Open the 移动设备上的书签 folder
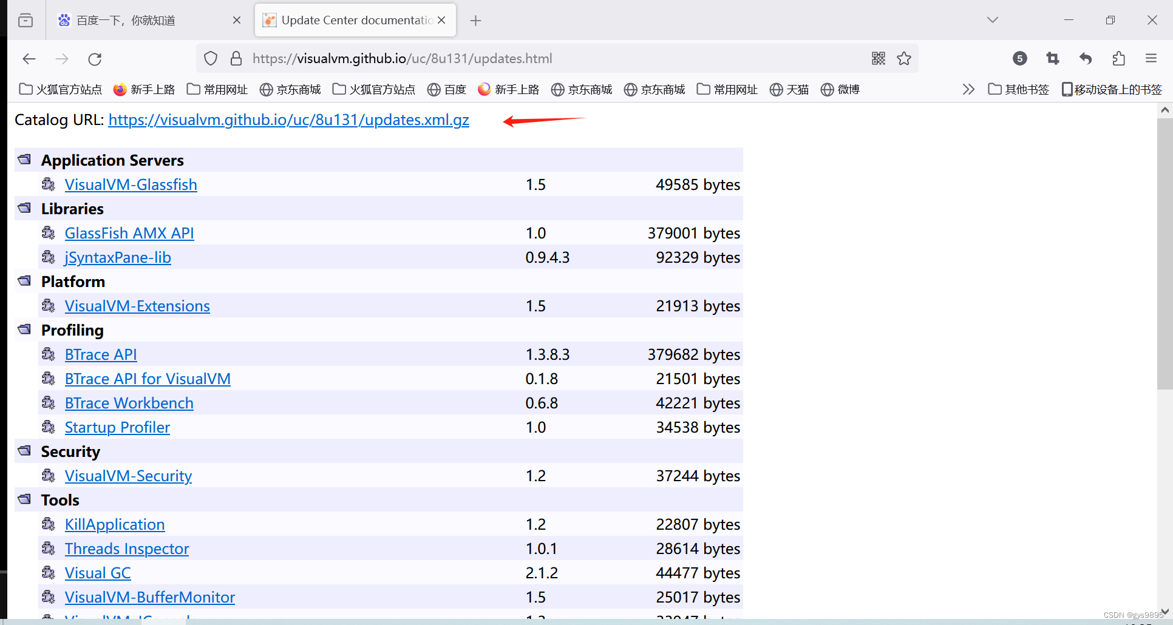The width and height of the screenshot is (1173, 625). pos(1112,89)
